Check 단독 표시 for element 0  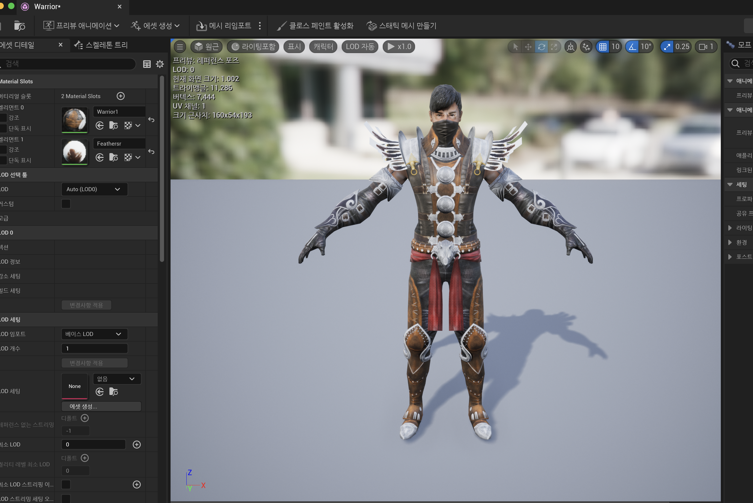tap(3, 128)
